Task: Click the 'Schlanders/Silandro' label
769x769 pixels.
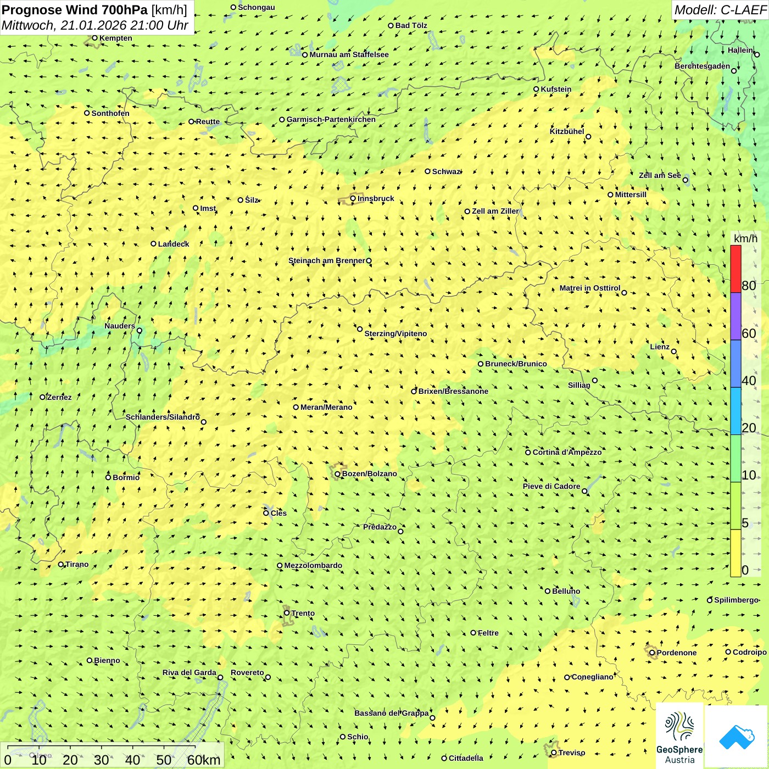Action: (x=163, y=417)
